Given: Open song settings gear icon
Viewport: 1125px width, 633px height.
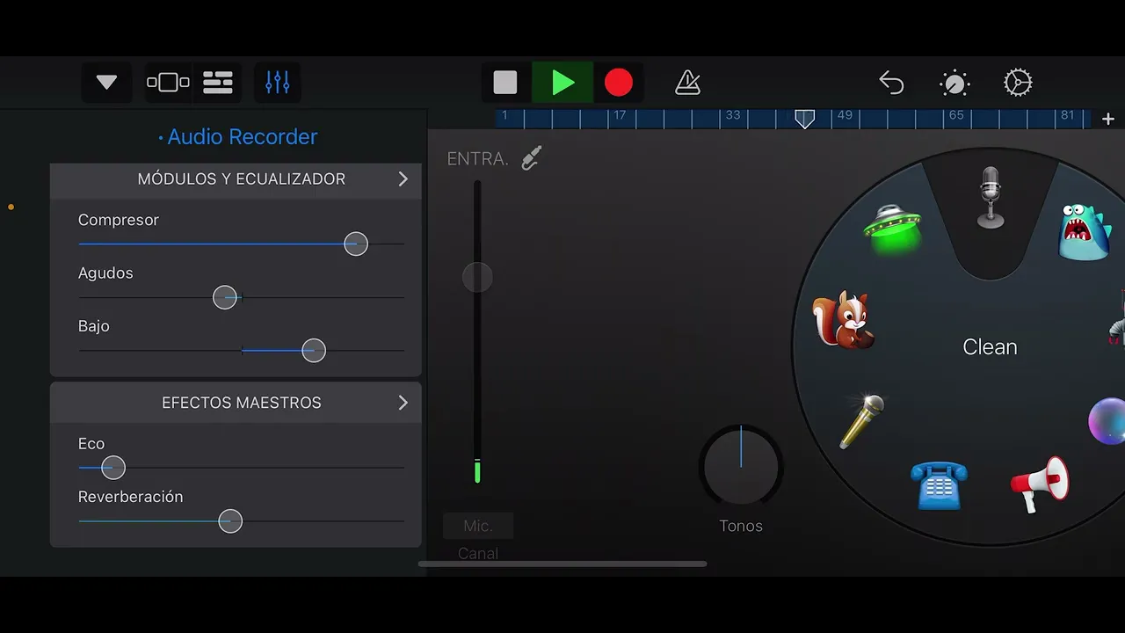Looking at the screenshot, I should pos(1018,83).
